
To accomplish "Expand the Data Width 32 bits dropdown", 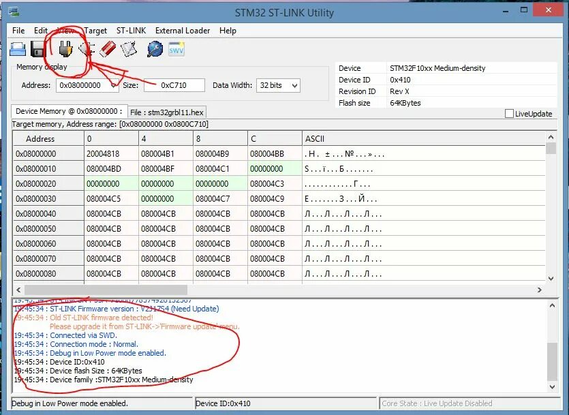I will (294, 86).
